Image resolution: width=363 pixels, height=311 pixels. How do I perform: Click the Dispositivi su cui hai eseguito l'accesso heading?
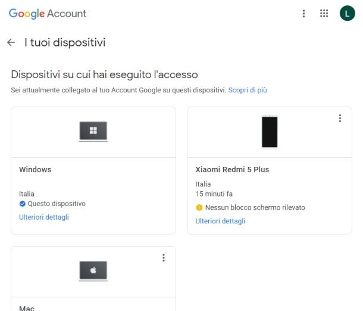(104, 74)
